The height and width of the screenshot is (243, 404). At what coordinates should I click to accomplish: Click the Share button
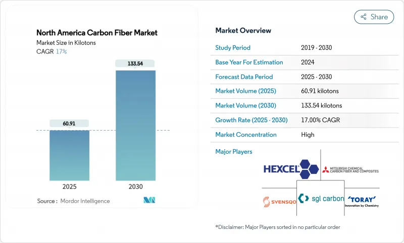[374, 17]
